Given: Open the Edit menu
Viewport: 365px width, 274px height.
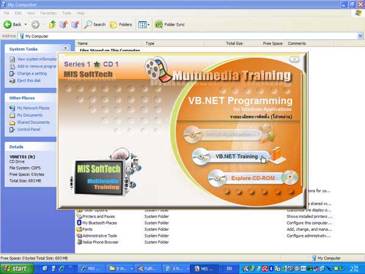Looking at the screenshot, I should [18, 13].
